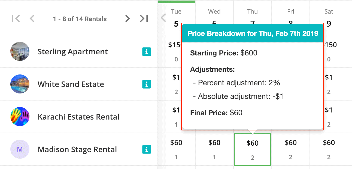Image resolution: width=352 pixels, height=169 pixels.
Task: Select highlighted Thursday $60 price cell
Action: (x=253, y=149)
